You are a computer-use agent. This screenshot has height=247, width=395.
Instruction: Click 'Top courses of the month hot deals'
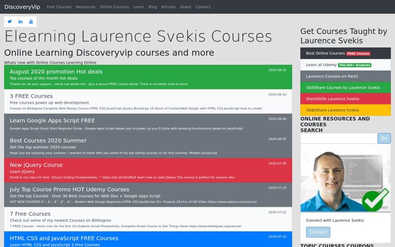[43, 78]
